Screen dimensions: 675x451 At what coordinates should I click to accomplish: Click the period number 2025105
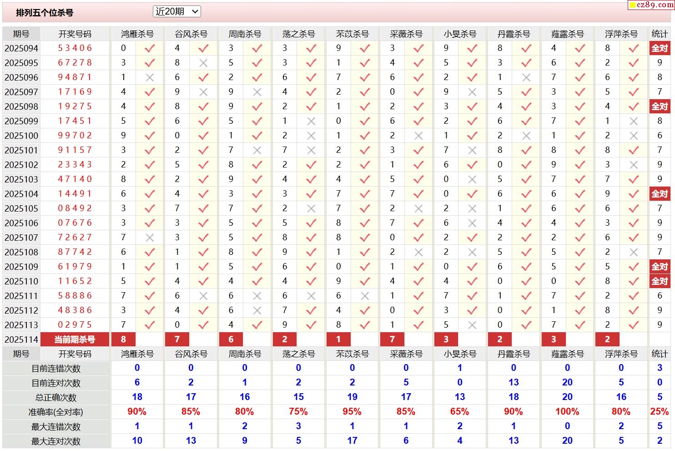21,208
